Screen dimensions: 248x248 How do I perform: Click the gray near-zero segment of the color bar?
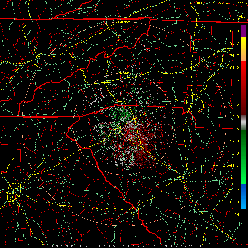point(243,123)
